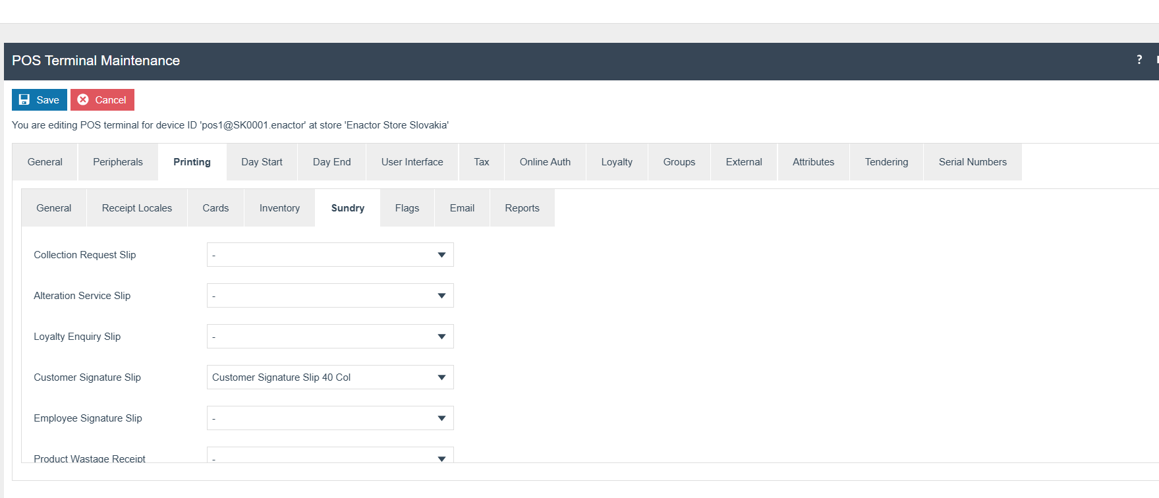Screen dimensions: 1159x498
Task: Open the Reports sub-tab
Action: 522,208
